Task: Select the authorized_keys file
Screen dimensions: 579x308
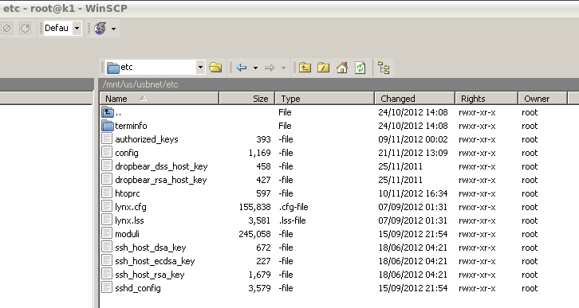Action: pos(147,139)
